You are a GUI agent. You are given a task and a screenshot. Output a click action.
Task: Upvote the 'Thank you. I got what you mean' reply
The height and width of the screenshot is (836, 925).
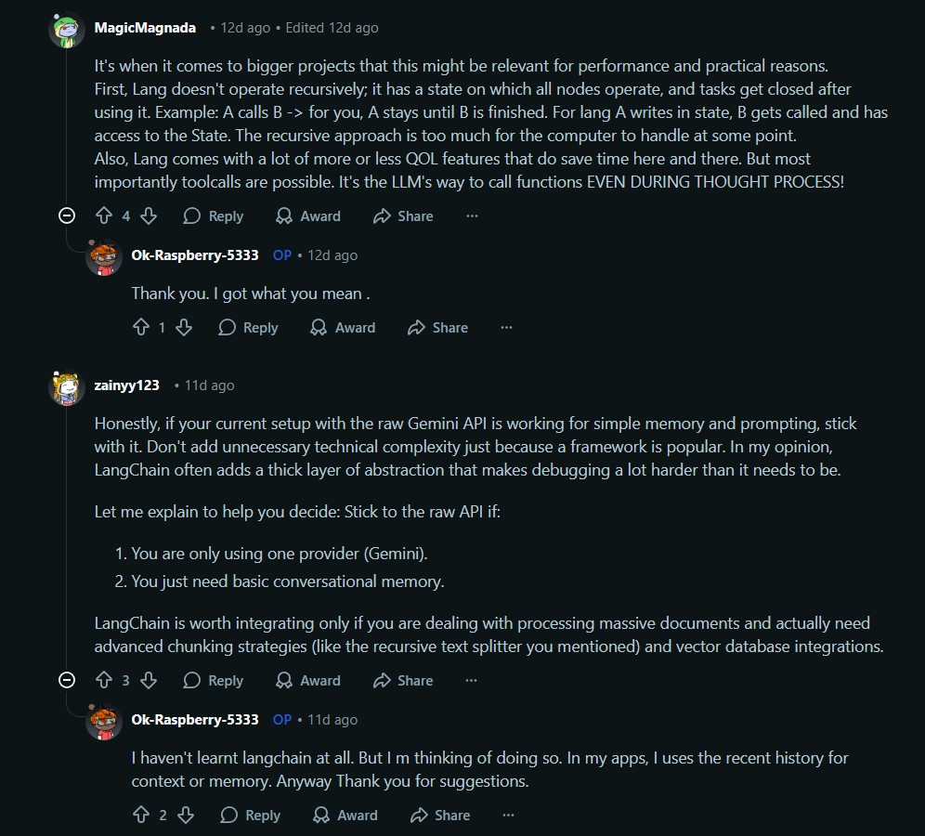click(x=141, y=327)
